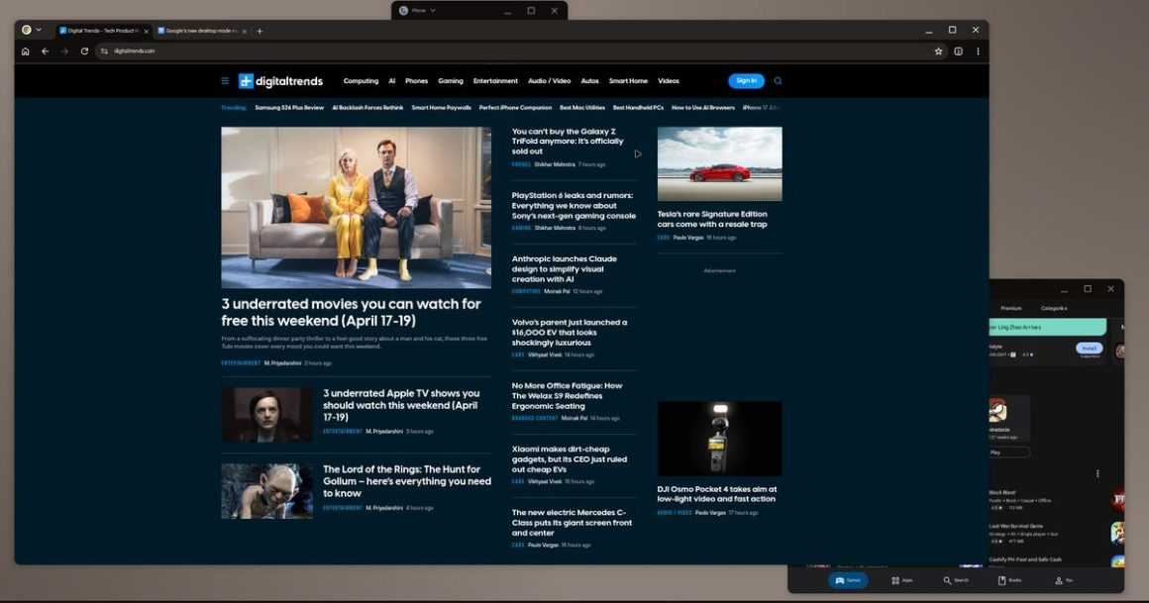Click the search magnifier on the Digital Trends navbar
Screen dimensions: 1149x603
tap(778, 80)
